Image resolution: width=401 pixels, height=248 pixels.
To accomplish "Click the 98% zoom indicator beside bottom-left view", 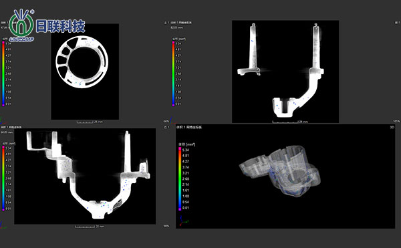I will tap(166, 226).
